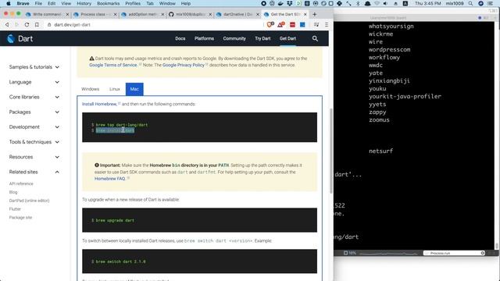The width and height of the screenshot is (500, 281).
Task: Click 'brew upgrade dart' code line
Action: pos(115,220)
